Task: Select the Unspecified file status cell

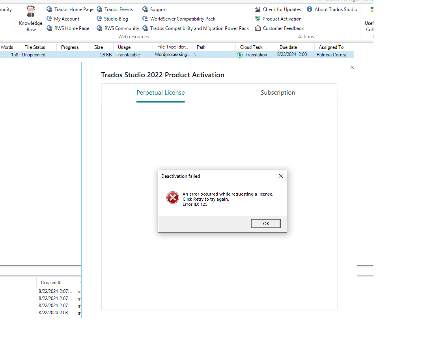Action: (34, 55)
